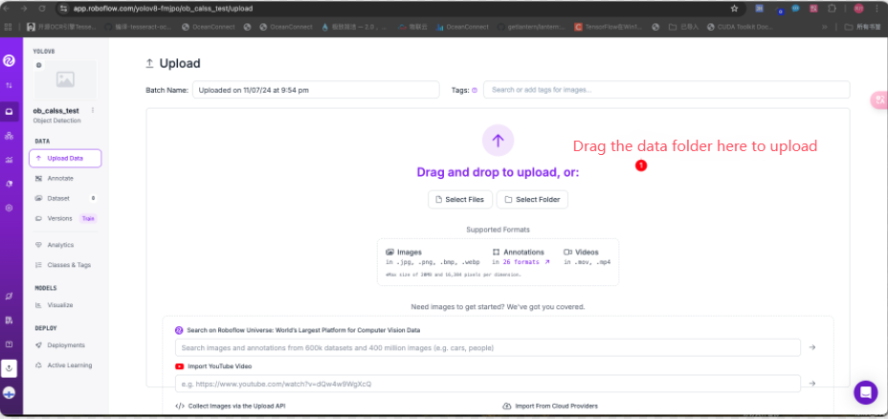Click the small gear icon on project thumbnail
888x419 pixels.
[38, 65]
